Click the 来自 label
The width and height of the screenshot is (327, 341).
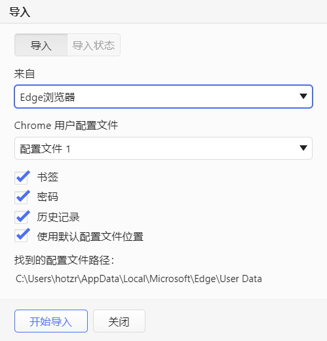(x=24, y=74)
